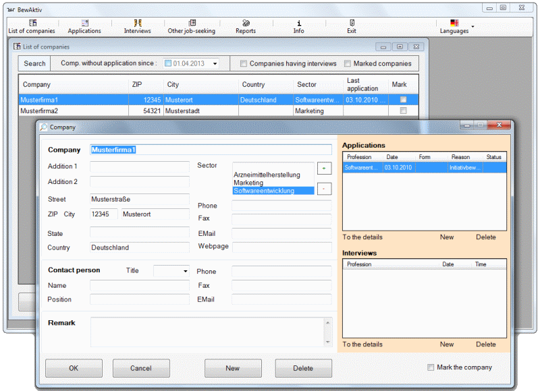Click into the Addition 1 field
This screenshot has width=540, height=391.
pyautogui.click(x=140, y=167)
